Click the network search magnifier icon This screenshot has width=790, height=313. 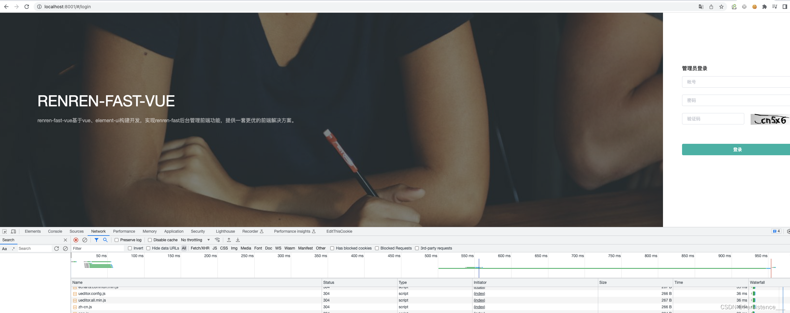pos(105,240)
